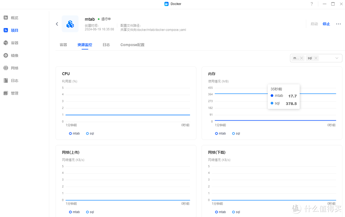Open the container filter dropdown

[337, 58]
